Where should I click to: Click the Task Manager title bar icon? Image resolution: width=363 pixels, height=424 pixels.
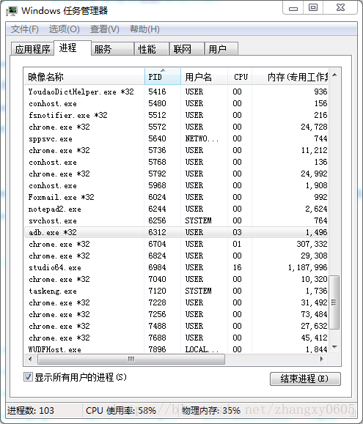pyautogui.click(x=12, y=11)
